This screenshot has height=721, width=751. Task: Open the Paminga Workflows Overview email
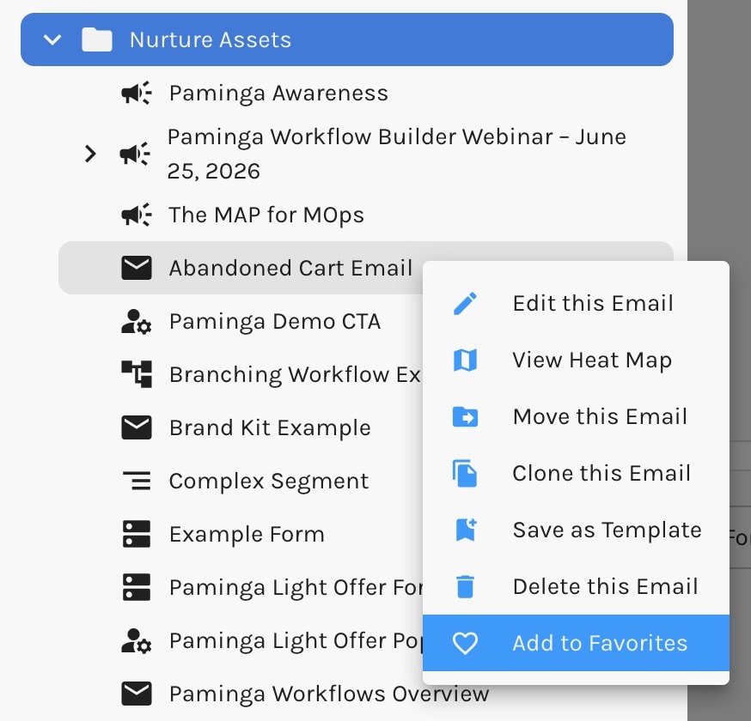[329, 694]
